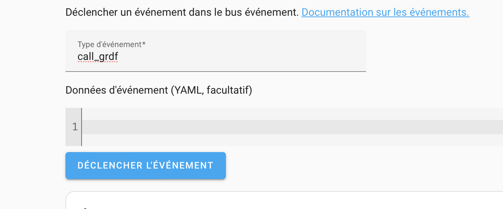503x209 pixels.
Task: Click the required asterisk after Type d'événement
Action: (144, 43)
